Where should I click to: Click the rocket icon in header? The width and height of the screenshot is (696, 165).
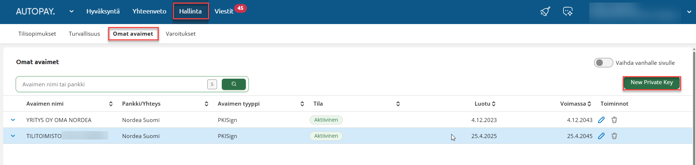(x=545, y=11)
